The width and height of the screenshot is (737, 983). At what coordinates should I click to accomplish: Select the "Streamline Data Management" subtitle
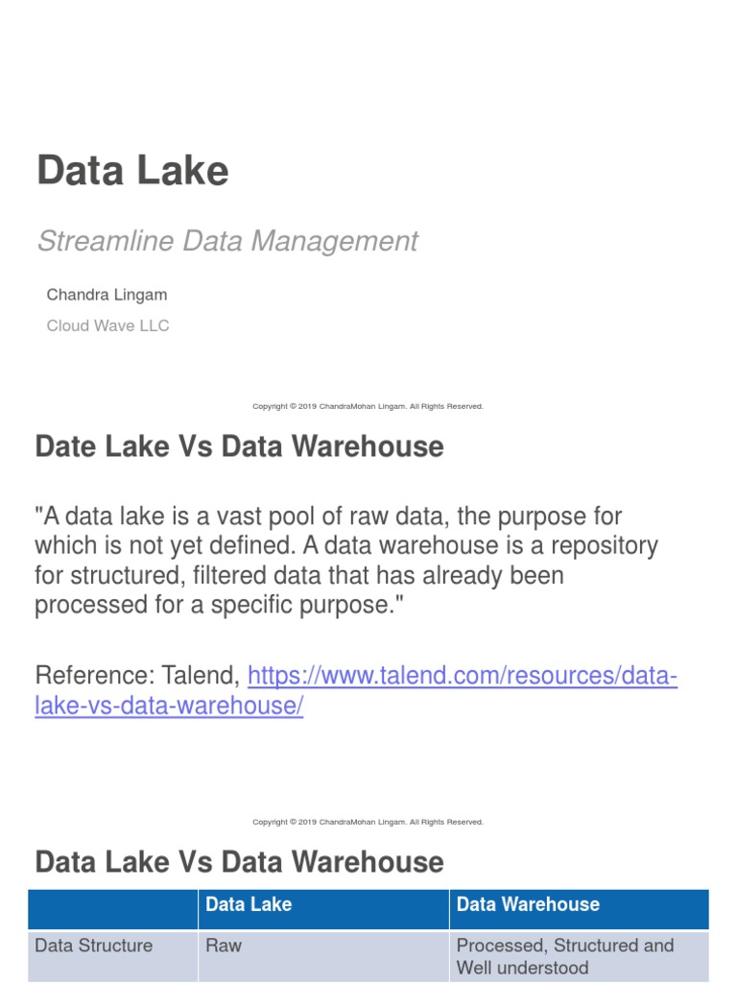[x=227, y=241]
